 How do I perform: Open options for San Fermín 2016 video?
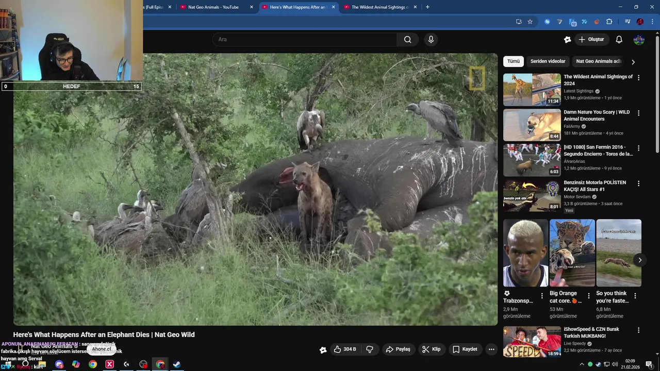click(x=639, y=148)
